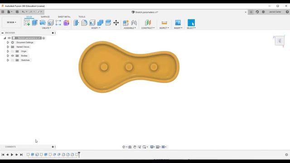The height and width of the screenshot is (163, 290).
Task: Open timeline settings gear
Action: (286, 155)
